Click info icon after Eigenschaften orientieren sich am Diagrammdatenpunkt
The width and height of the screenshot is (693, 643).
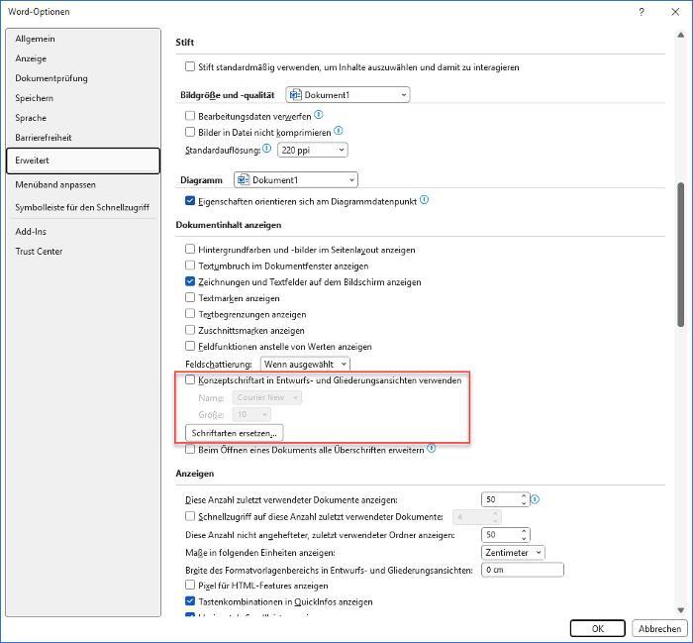pos(424,200)
